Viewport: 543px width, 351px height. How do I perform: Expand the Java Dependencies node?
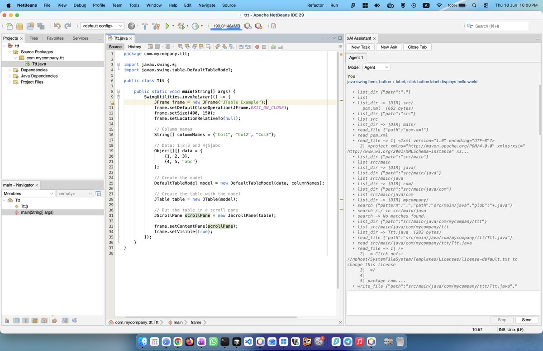(10, 76)
